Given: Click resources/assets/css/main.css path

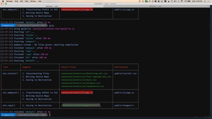Looking at the screenshot, I should click(79, 80).
